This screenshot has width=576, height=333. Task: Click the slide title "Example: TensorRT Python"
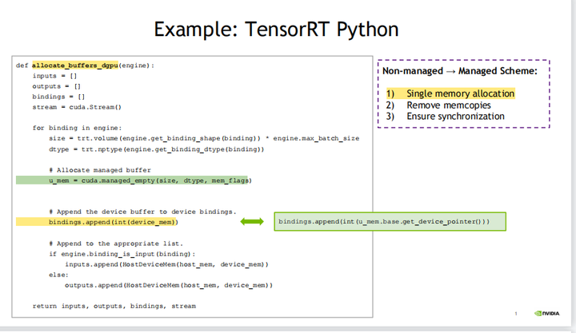coord(276,30)
